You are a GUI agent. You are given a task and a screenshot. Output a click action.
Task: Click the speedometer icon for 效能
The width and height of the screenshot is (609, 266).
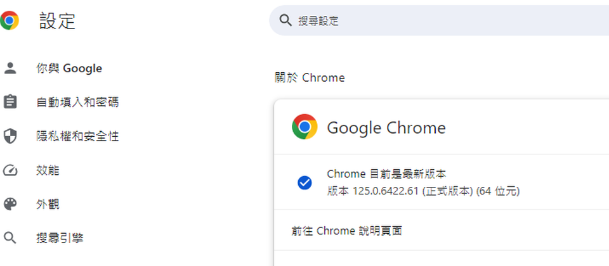click(x=10, y=170)
